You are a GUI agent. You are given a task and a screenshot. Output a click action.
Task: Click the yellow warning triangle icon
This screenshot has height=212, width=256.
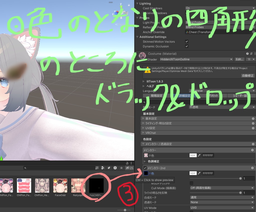tap(147, 70)
